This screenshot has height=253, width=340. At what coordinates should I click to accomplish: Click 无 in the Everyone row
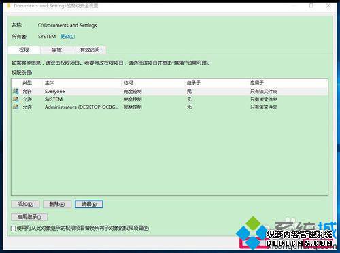point(189,91)
